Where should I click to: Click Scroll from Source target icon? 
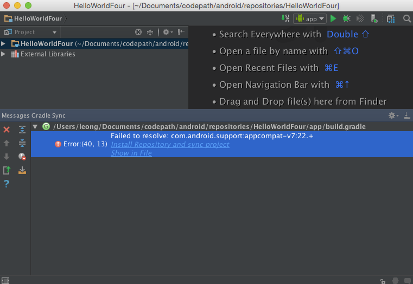pos(138,32)
